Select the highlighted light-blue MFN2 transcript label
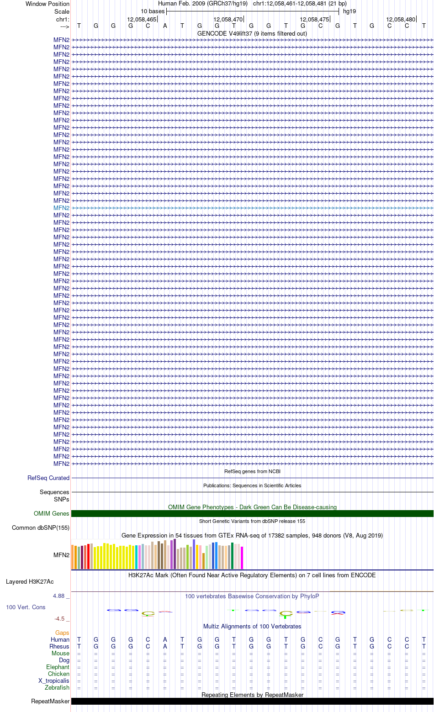The height and width of the screenshot is (712, 434). (x=61, y=208)
